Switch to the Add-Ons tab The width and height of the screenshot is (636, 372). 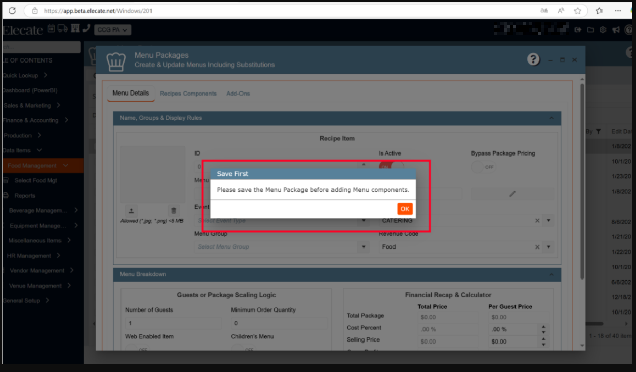pos(238,94)
